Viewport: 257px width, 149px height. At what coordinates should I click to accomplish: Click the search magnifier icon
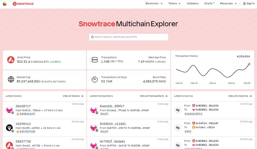(x=93, y=37)
